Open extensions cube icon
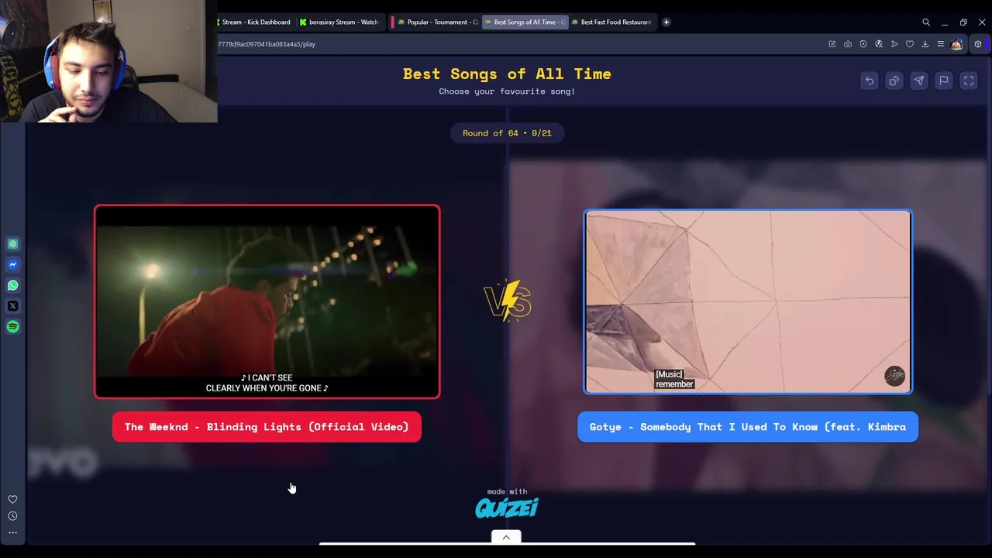This screenshot has width=992, height=558. tap(978, 44)
